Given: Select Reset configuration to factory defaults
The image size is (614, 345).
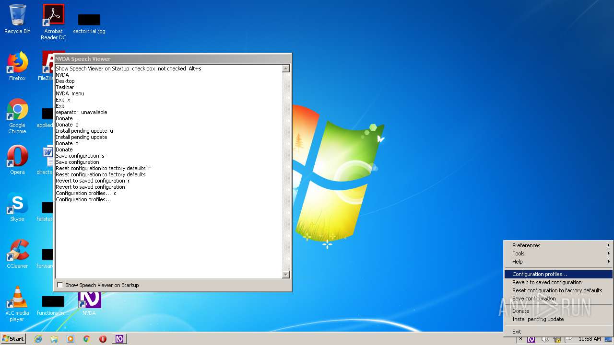Looking at the screenshot, I should point(559,290).
